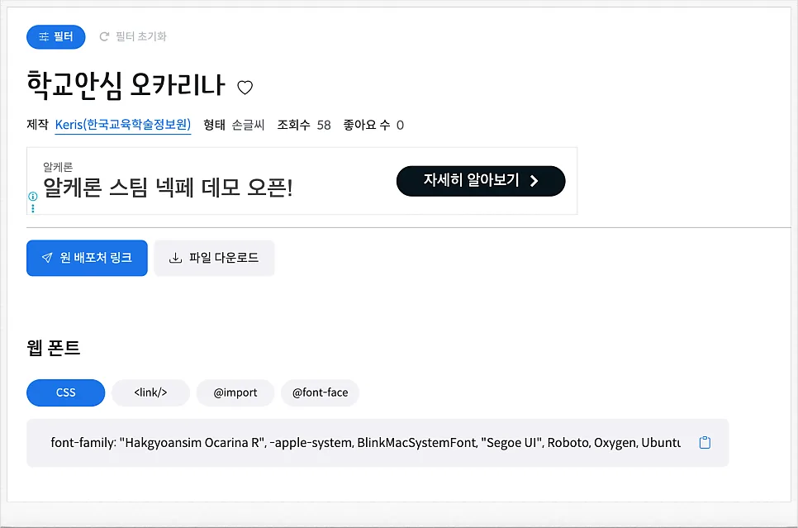Open the Keris(한국교육학술정보원) creator link
The image size is (798, 528).
(x=122, y=125)
